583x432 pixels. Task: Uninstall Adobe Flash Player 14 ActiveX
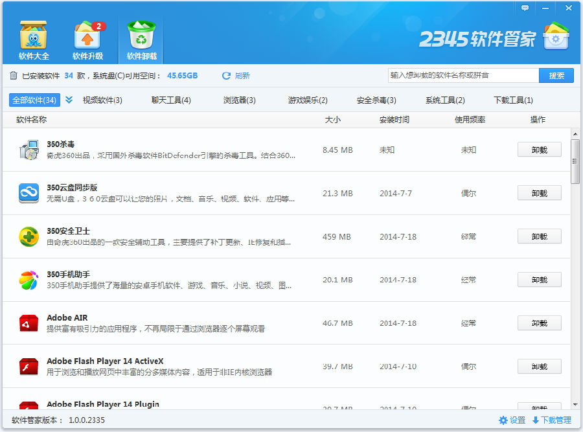point(540,367)
